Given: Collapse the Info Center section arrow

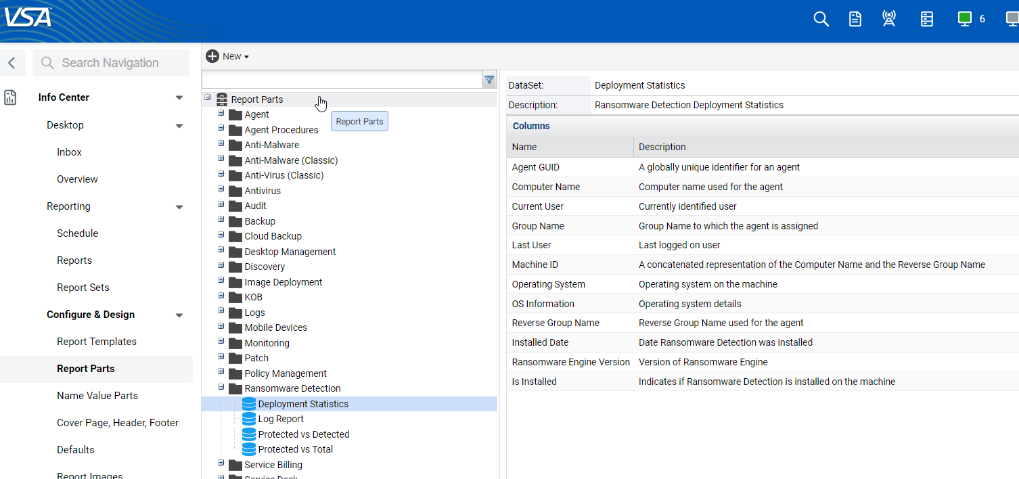Looking at the screenshot, I should pos(179,98).
